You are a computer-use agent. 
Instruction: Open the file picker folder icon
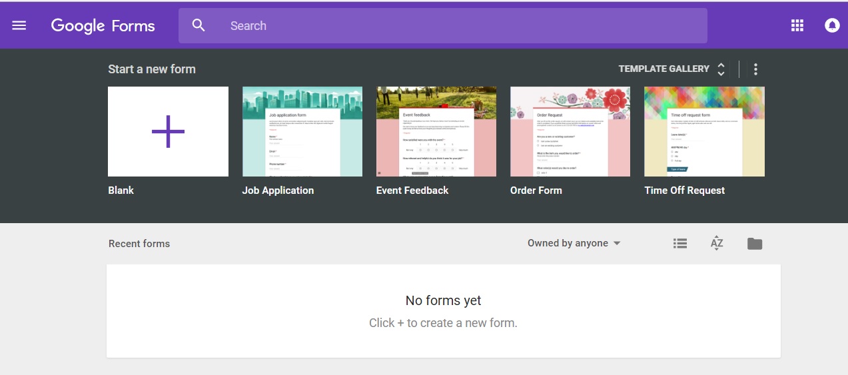point(755,243)
